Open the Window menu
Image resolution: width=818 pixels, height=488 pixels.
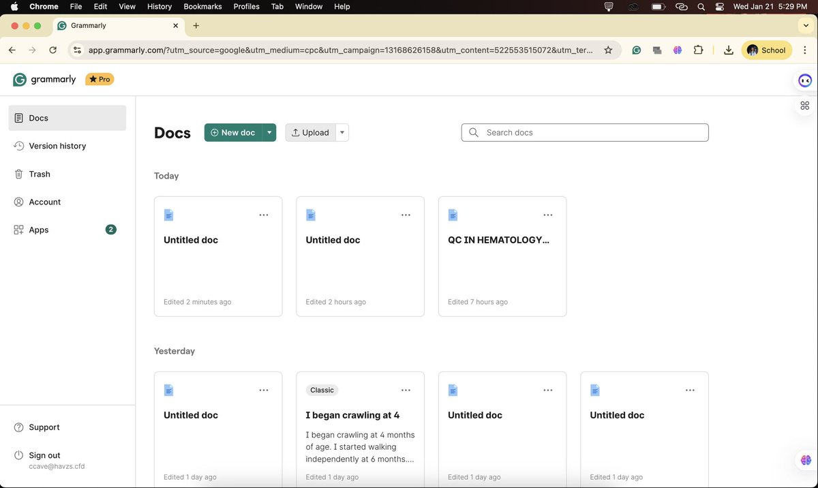pyautogui.click(x=309, y=6)
